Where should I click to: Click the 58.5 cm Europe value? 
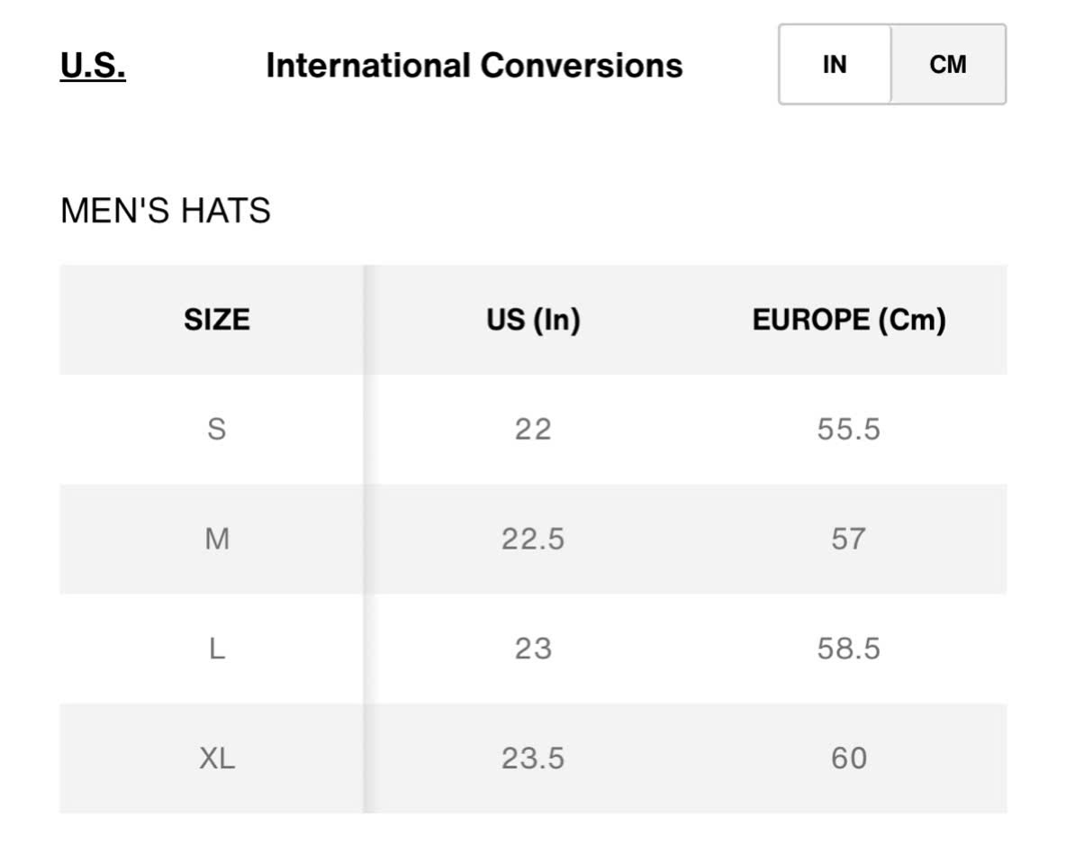848,649
